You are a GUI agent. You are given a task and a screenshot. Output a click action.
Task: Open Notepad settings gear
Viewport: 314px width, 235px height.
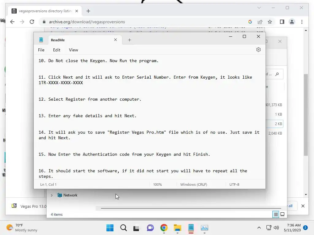point(258,50)
